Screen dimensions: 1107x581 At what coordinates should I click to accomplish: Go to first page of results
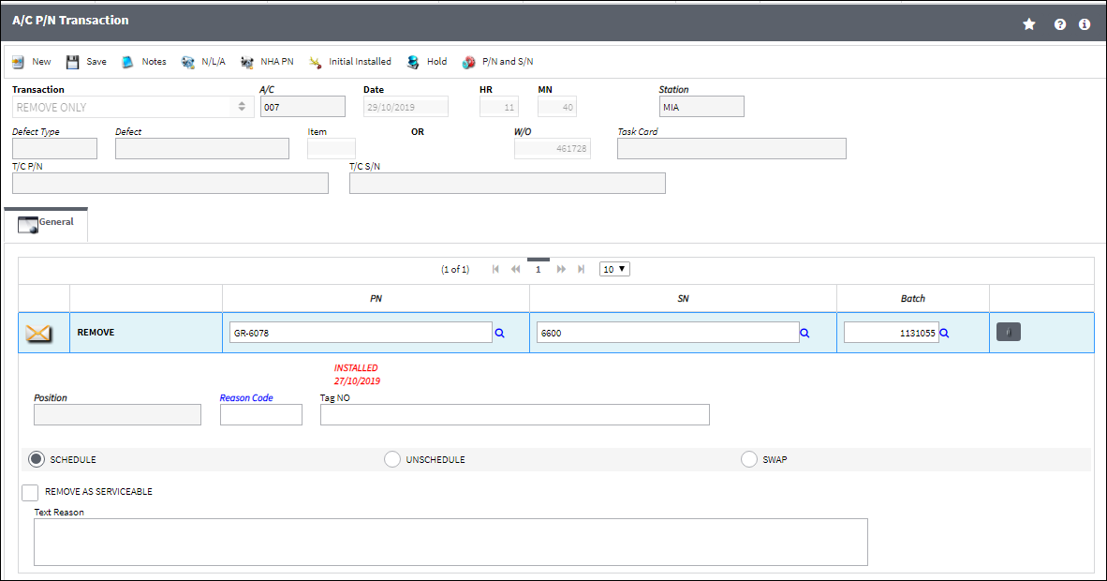pos(495,269)
